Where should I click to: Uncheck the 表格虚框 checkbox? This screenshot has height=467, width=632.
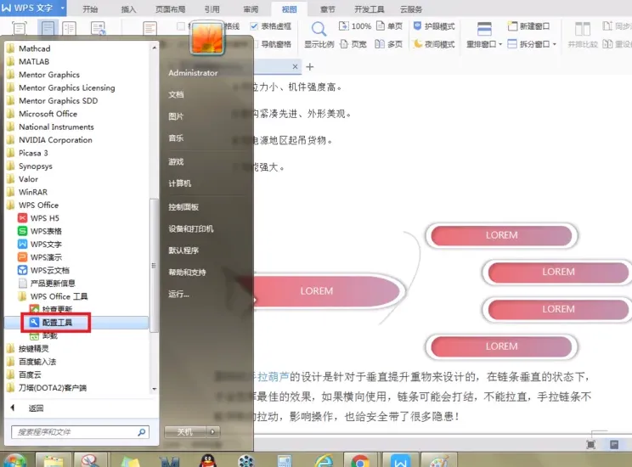click(x=254, y=26)
